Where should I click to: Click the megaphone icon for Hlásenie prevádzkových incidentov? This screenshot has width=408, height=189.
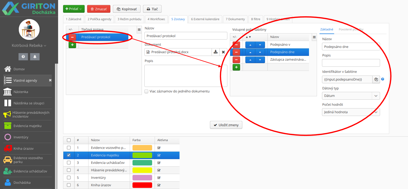point(7,115)
